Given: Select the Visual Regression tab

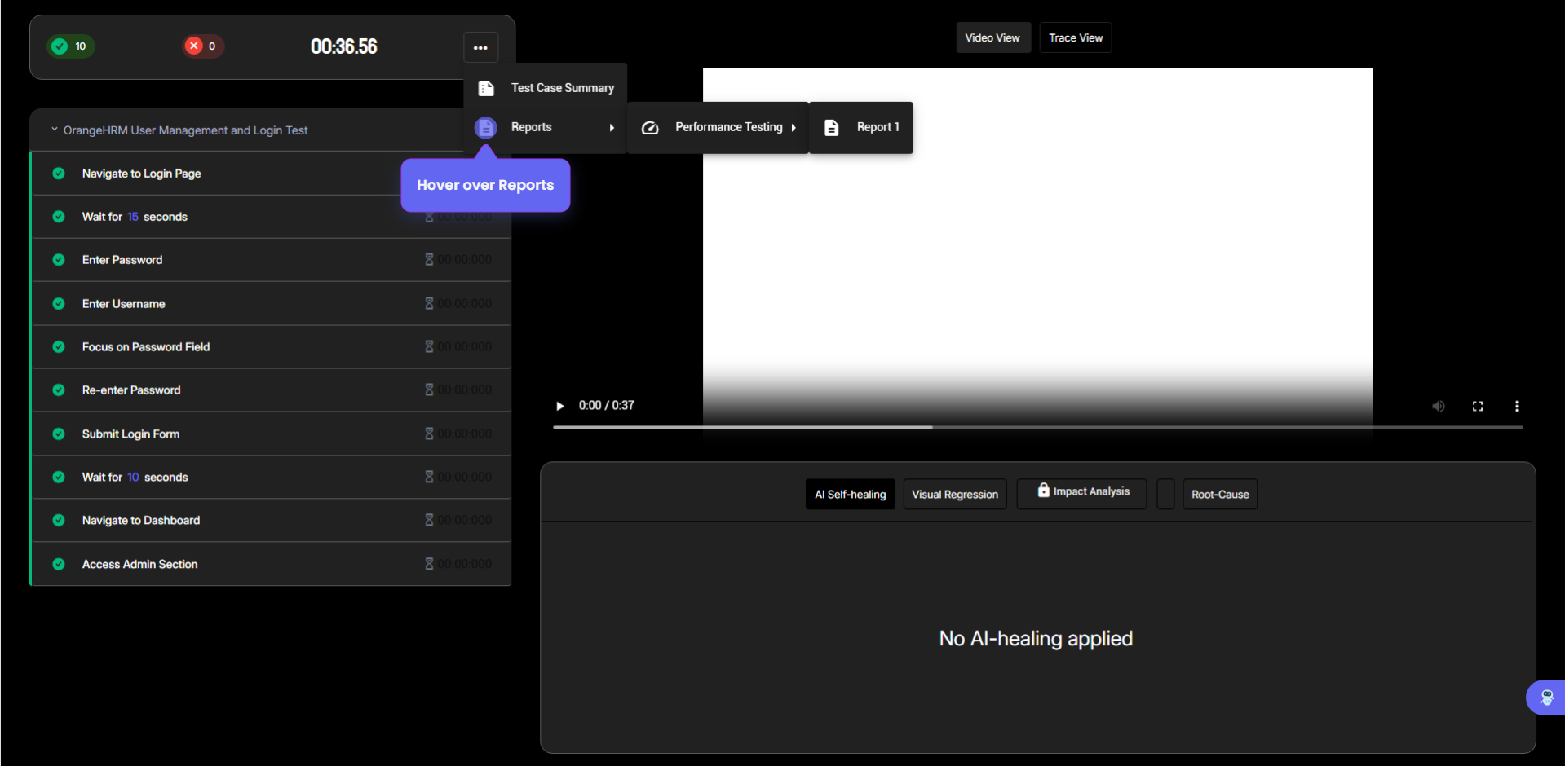Looking at the screenshot, I should tap(954, 495).
